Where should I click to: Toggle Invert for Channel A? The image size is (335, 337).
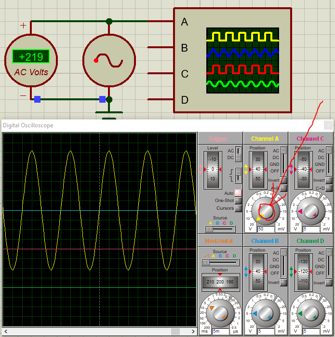click(284, 180)
